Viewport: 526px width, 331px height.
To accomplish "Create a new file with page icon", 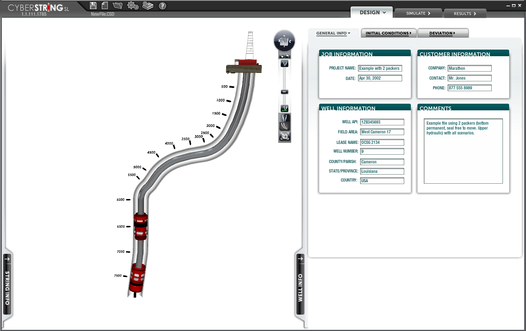I will click(105, 6).
